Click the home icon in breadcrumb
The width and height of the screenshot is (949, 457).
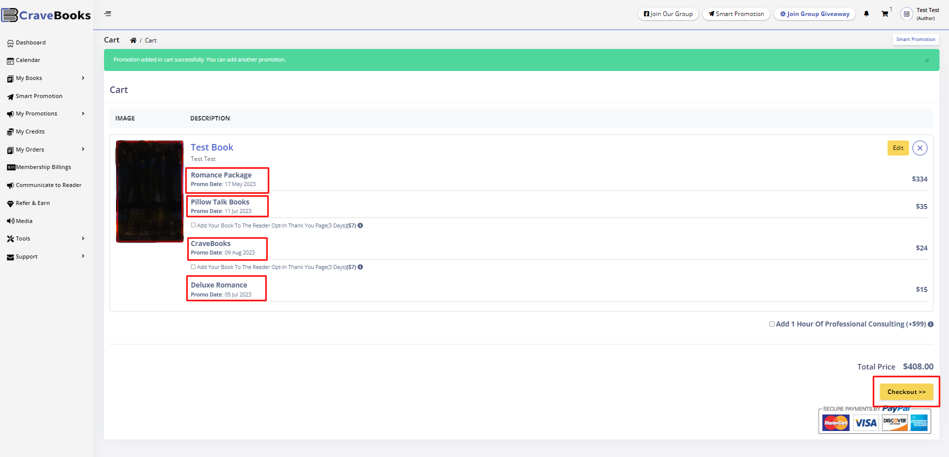pos(133,40)
